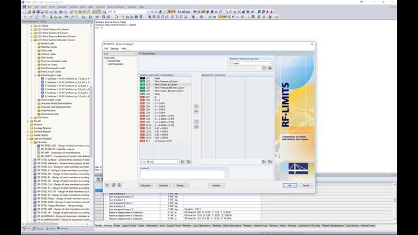
Task: Collapse the Add-on Modules node
Action: coord(28,138)
